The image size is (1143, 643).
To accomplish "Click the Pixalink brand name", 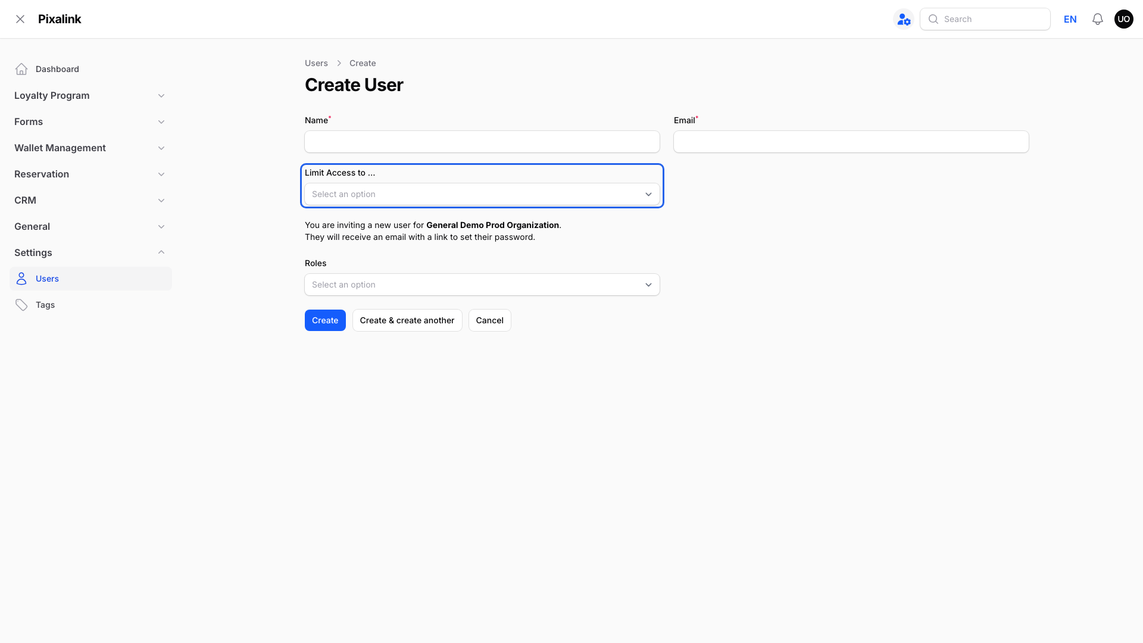I will 60,19.
